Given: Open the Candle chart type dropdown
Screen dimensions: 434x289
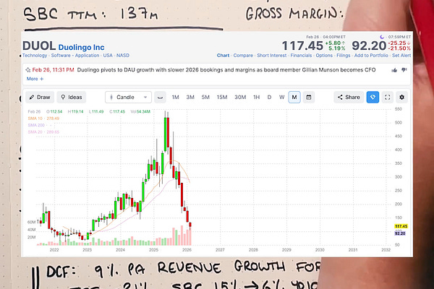Looking at the screenshot, I should tap(128, 98).
